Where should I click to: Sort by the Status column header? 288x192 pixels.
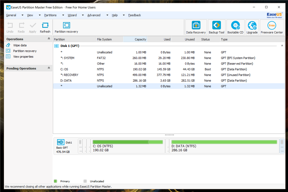pos(208,39)
